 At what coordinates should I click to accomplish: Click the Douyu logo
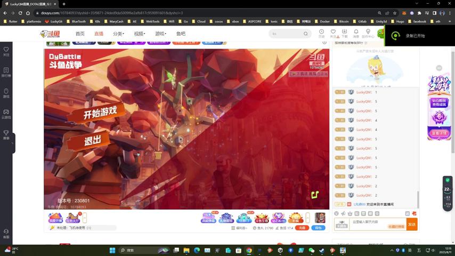point(50,34)
